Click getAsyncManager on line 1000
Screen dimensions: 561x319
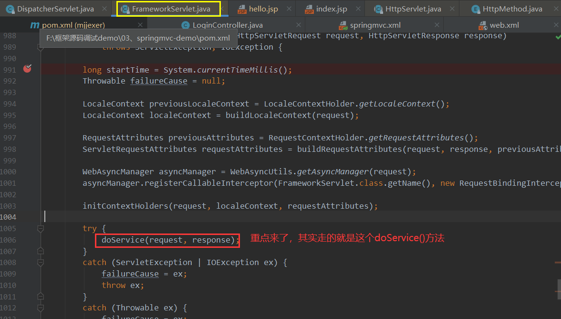coord(333,172)
